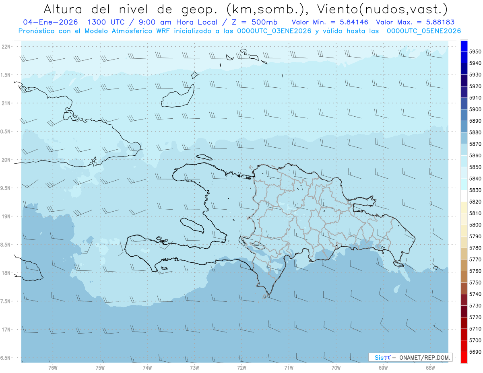Click the color scale value '5900'
The height and width of the screenshot is (373, 483).
click(475, 109)
